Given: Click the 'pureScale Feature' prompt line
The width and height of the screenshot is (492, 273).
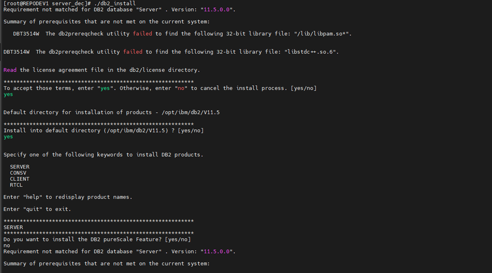Looking at the screenshot, I should point(97,240).
